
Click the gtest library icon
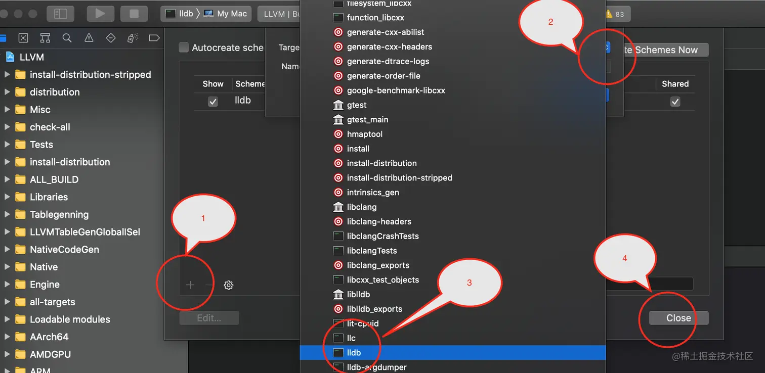click(338, 105)
